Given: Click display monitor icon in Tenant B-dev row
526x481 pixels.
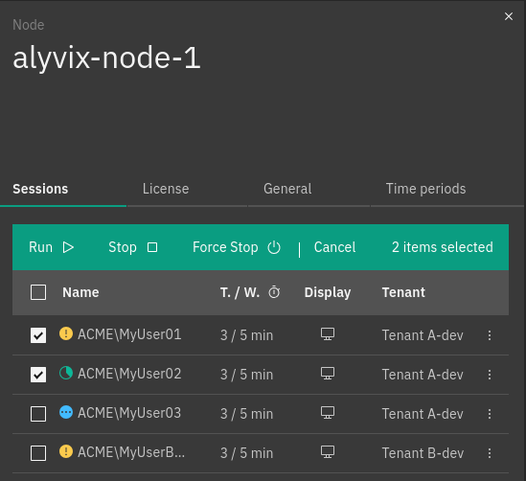Looking at the screenshot, I should click(328, 452).
